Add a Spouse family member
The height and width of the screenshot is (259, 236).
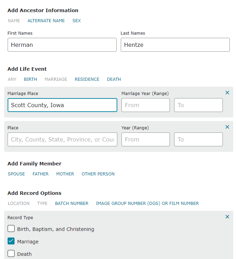pyautogui.click(x=16, y=174)
